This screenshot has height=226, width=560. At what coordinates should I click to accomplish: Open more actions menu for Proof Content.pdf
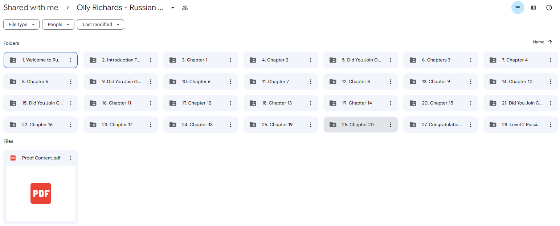[71, 158]
